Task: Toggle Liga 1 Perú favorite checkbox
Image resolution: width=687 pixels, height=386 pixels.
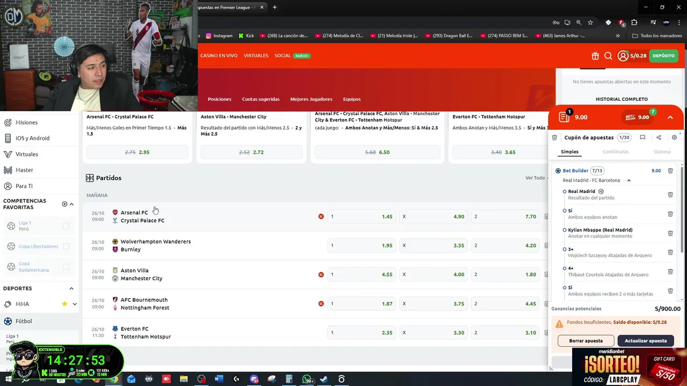Action: click(x=66, y=226)
